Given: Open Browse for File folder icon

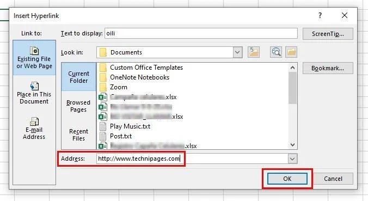Looking at the screenshot, I should click(291, 52).
